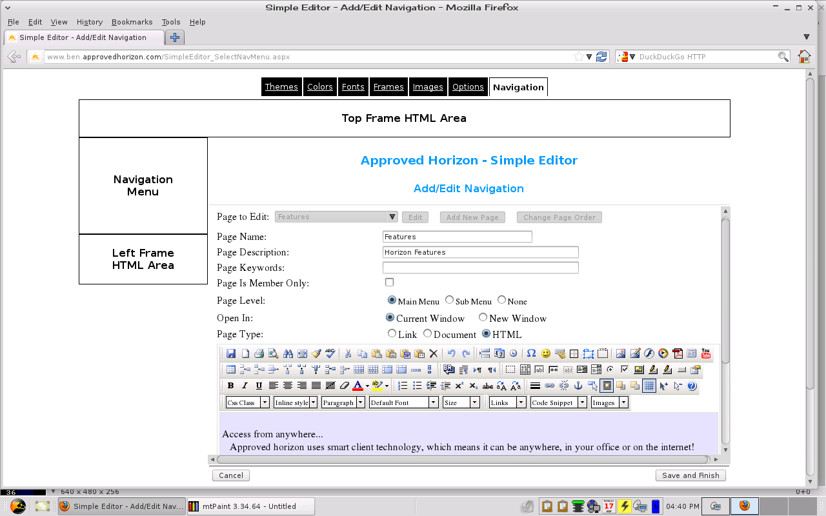The image size is (826, 516).
Task: Click the Page Name input field
Action: (x=458, y=237)
